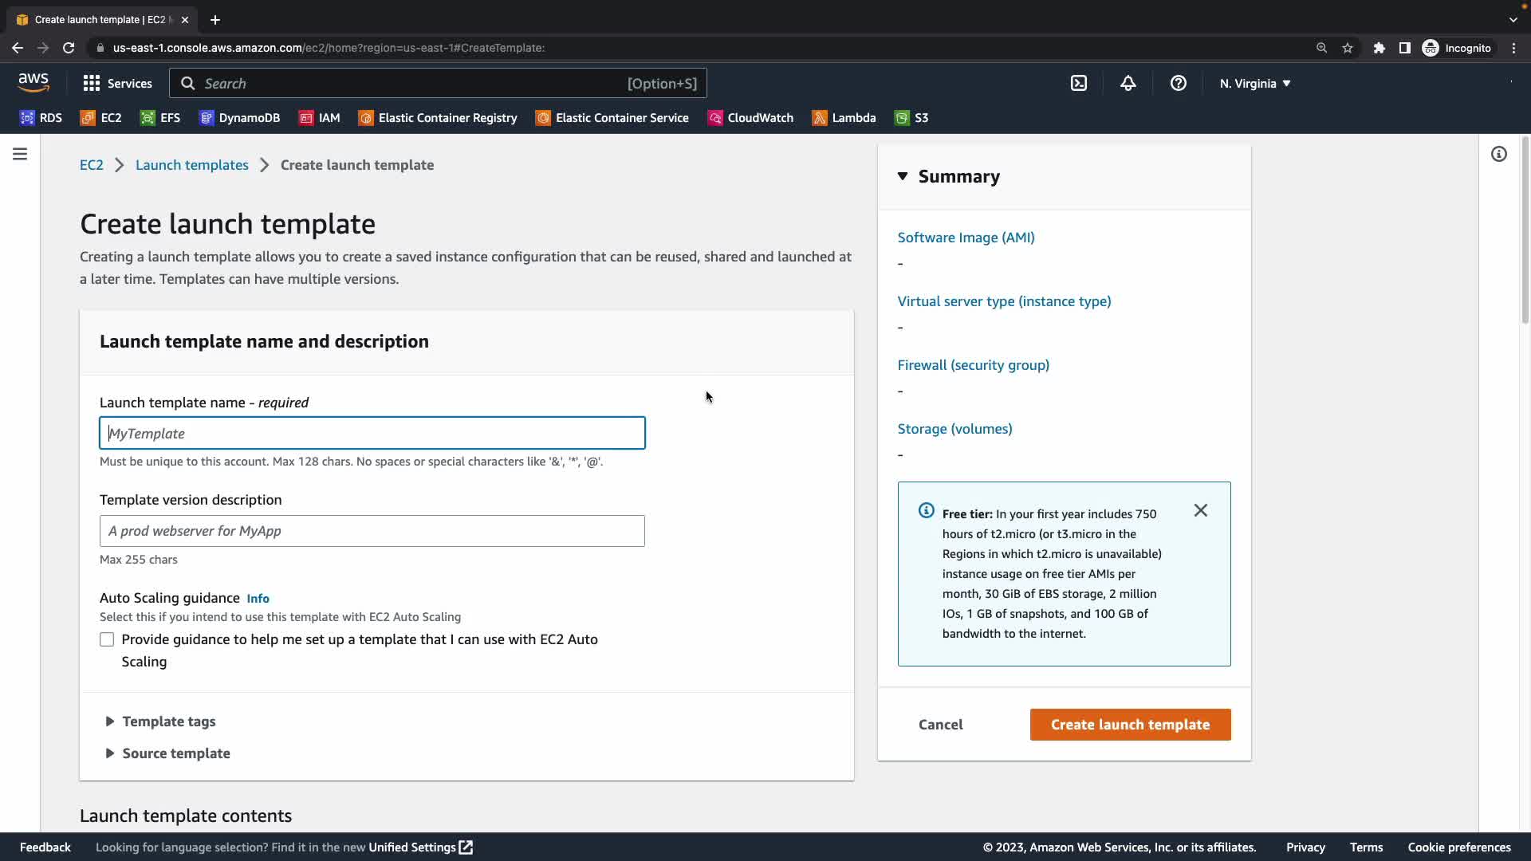
Task: Open the Lambda shortcut in the favorites bar
Action: 844,118
